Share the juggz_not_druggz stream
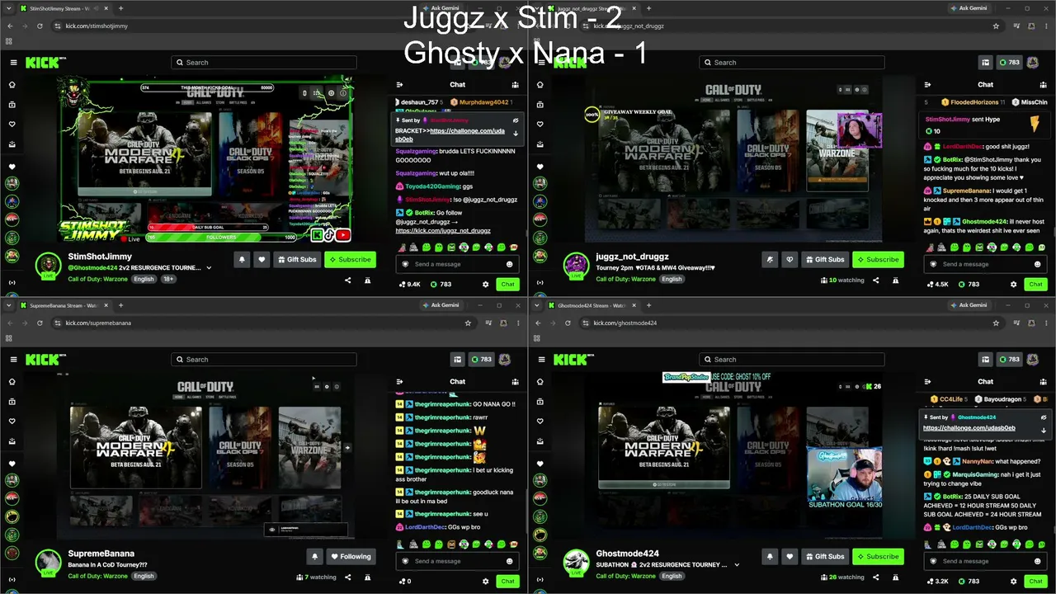Image resolution: width=1056 pixels, height=594 pixels. point(875,280)
